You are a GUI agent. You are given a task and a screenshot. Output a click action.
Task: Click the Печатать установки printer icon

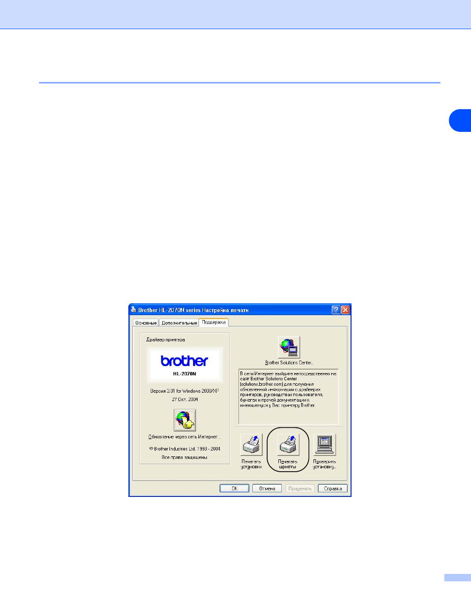[x=251, y=445]
